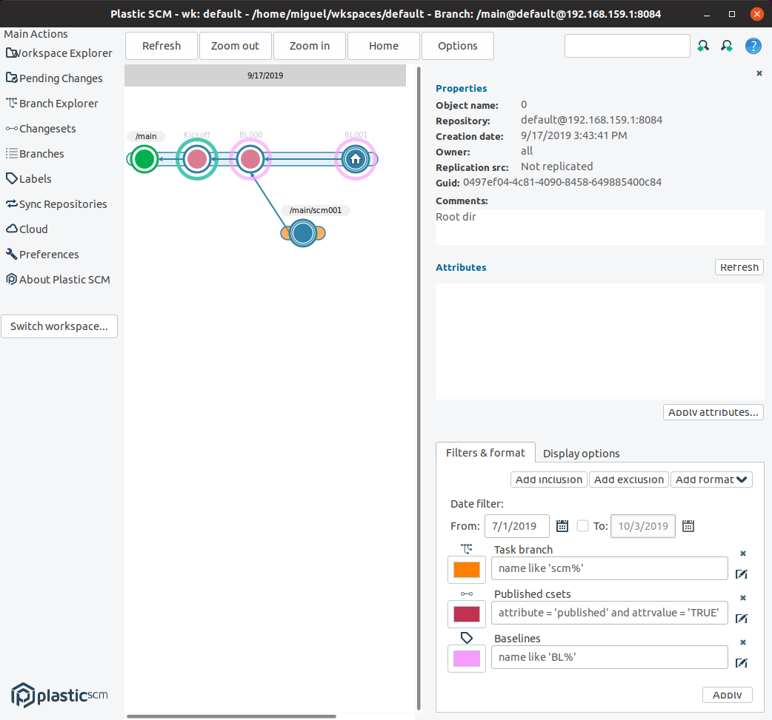Viewport: 772px width, 720px height.
Task: Click the orange Task branch color swatch
Action: 466,569
